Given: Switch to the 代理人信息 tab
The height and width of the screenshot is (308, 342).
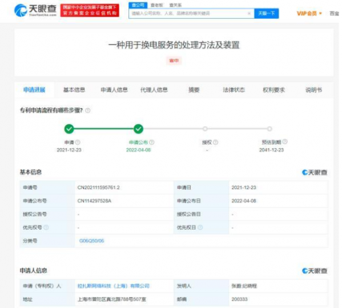Looking at the screenshot, I should (x=154, y=90).
